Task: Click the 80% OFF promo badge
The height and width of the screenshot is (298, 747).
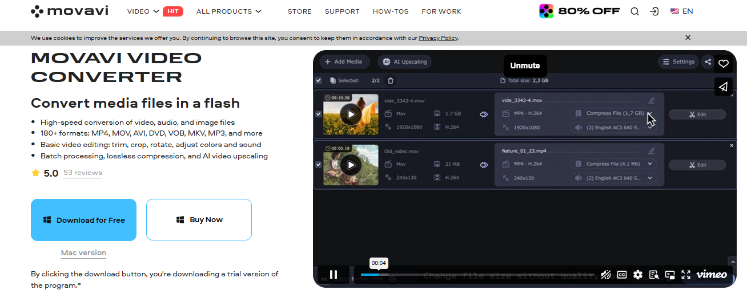Action: pos(579,11)
